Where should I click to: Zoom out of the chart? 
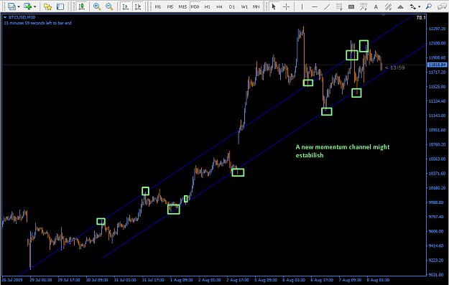(109, 6)
